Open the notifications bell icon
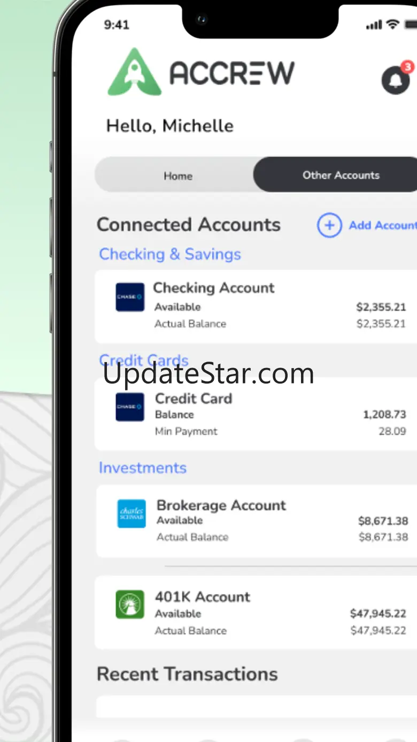This screenshot has width=417, height=742. pyautogui.click(x=396, y=80)
